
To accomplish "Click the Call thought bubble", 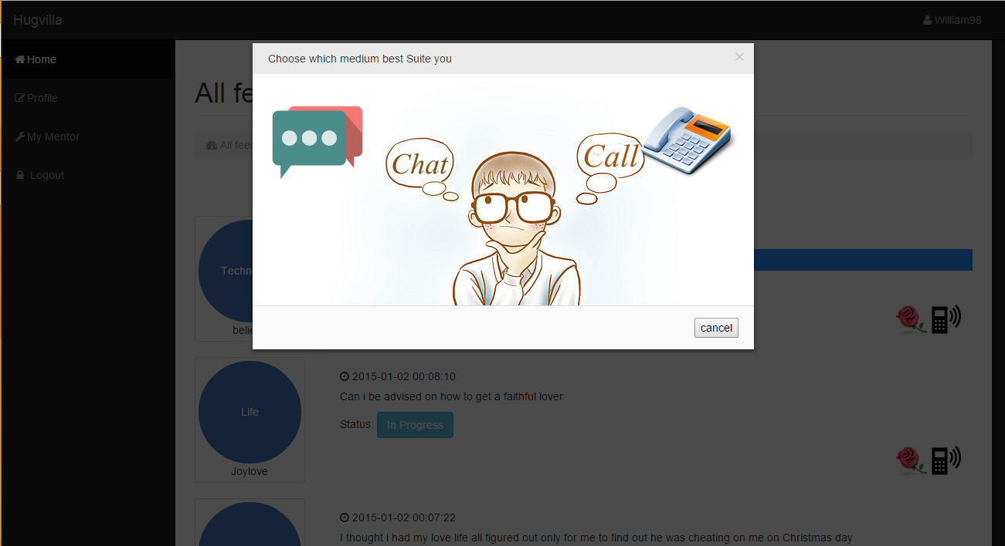I will coord(610,167).
